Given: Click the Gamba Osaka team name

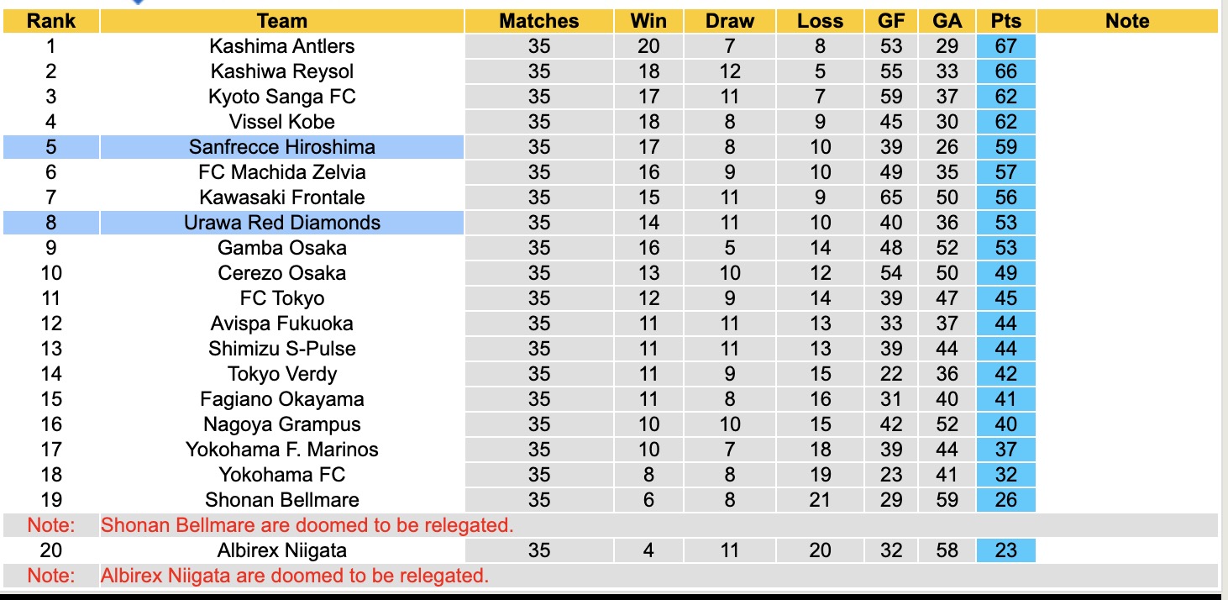Looking at the screenshot, I should [x=282, y=248].
